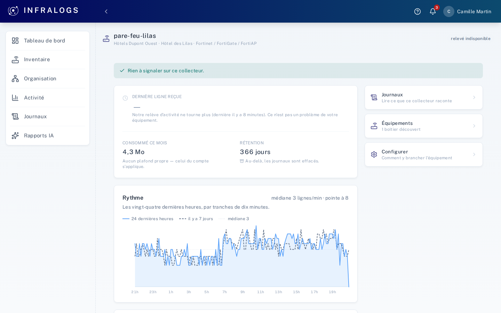Click the Journaux card scroll icon
The width and height of the screenshot is (501, 313).
374,97
